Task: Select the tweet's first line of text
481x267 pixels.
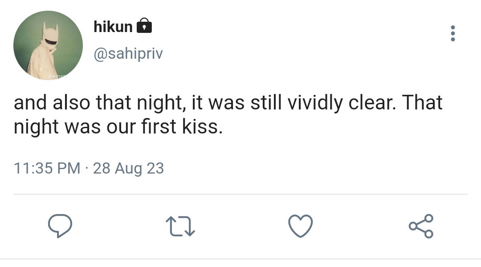Action: tap(228, 103)
